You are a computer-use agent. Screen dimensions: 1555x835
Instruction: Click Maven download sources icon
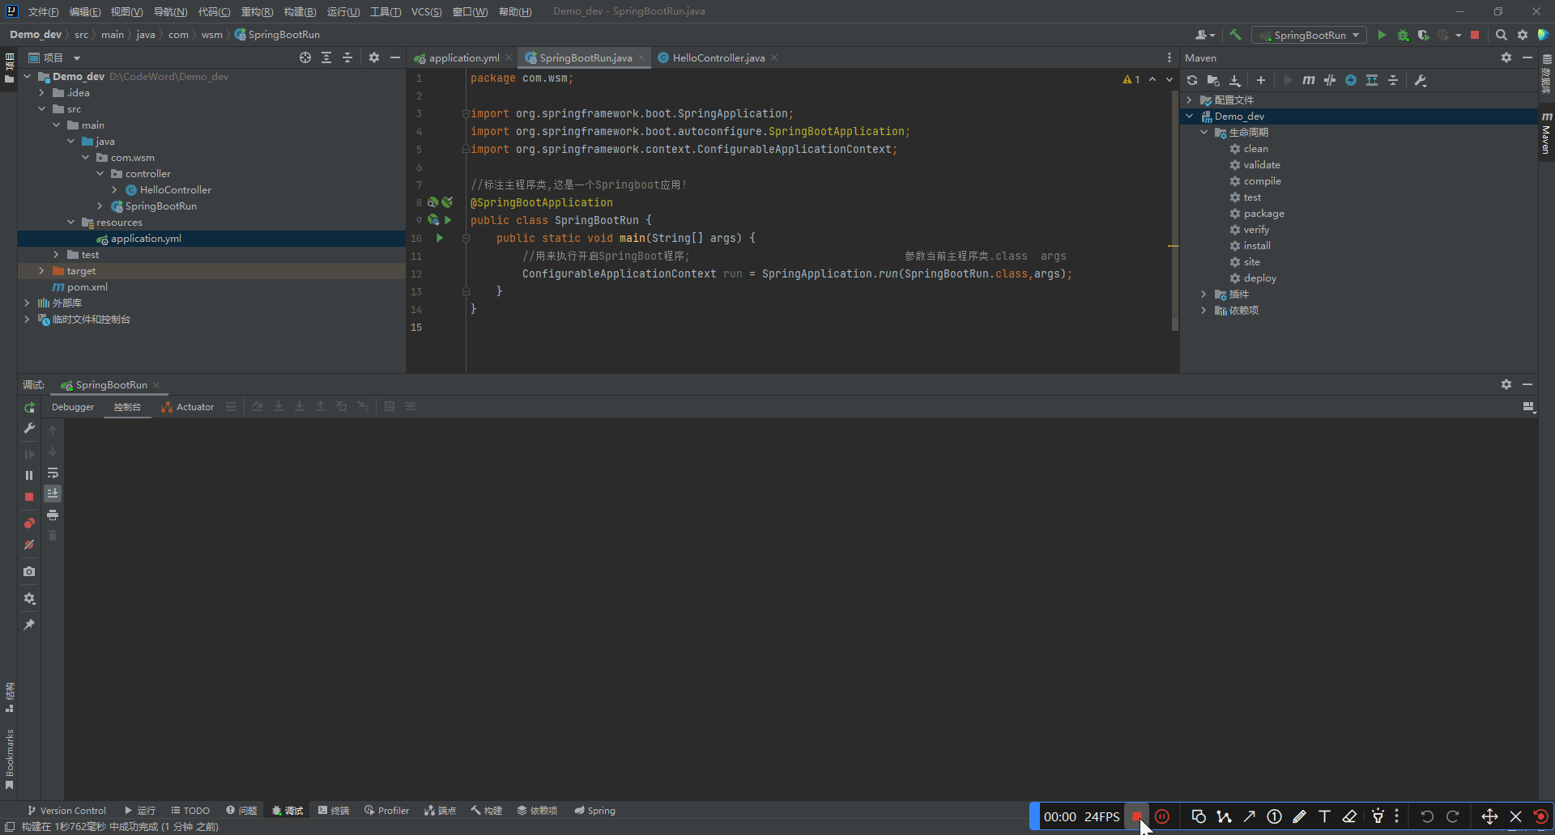(1234, 80)
